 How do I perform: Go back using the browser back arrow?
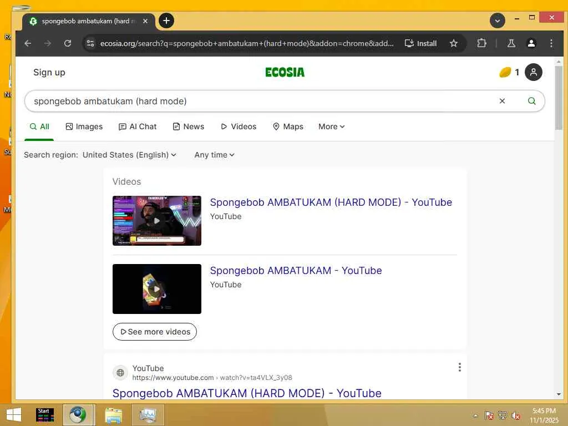point(28,43)
